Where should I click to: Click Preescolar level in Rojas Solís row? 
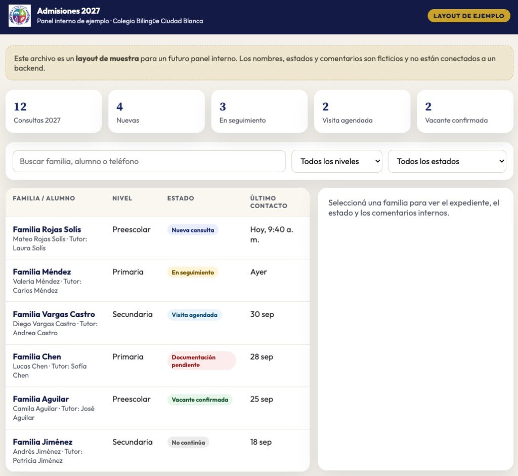coord(131,229)
